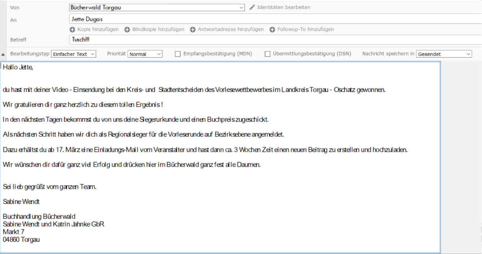Click the line starting 'In den nächsten Tagen'

(x=136, y=119)
